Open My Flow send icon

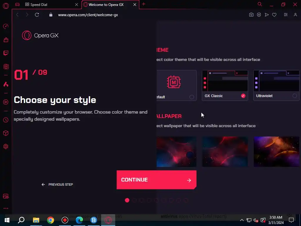pos(267,15)
